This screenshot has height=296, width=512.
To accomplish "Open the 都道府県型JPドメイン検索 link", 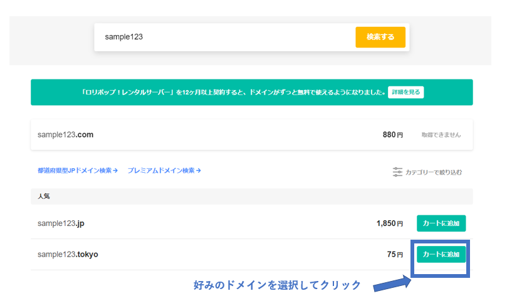I will click(x=75, y=170).
